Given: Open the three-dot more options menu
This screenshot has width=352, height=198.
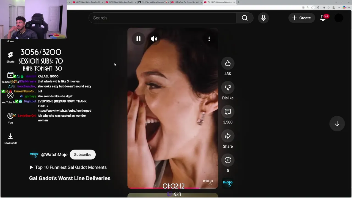Looking at the screenshot, I should pyautogui.click(x=209, y=39).
